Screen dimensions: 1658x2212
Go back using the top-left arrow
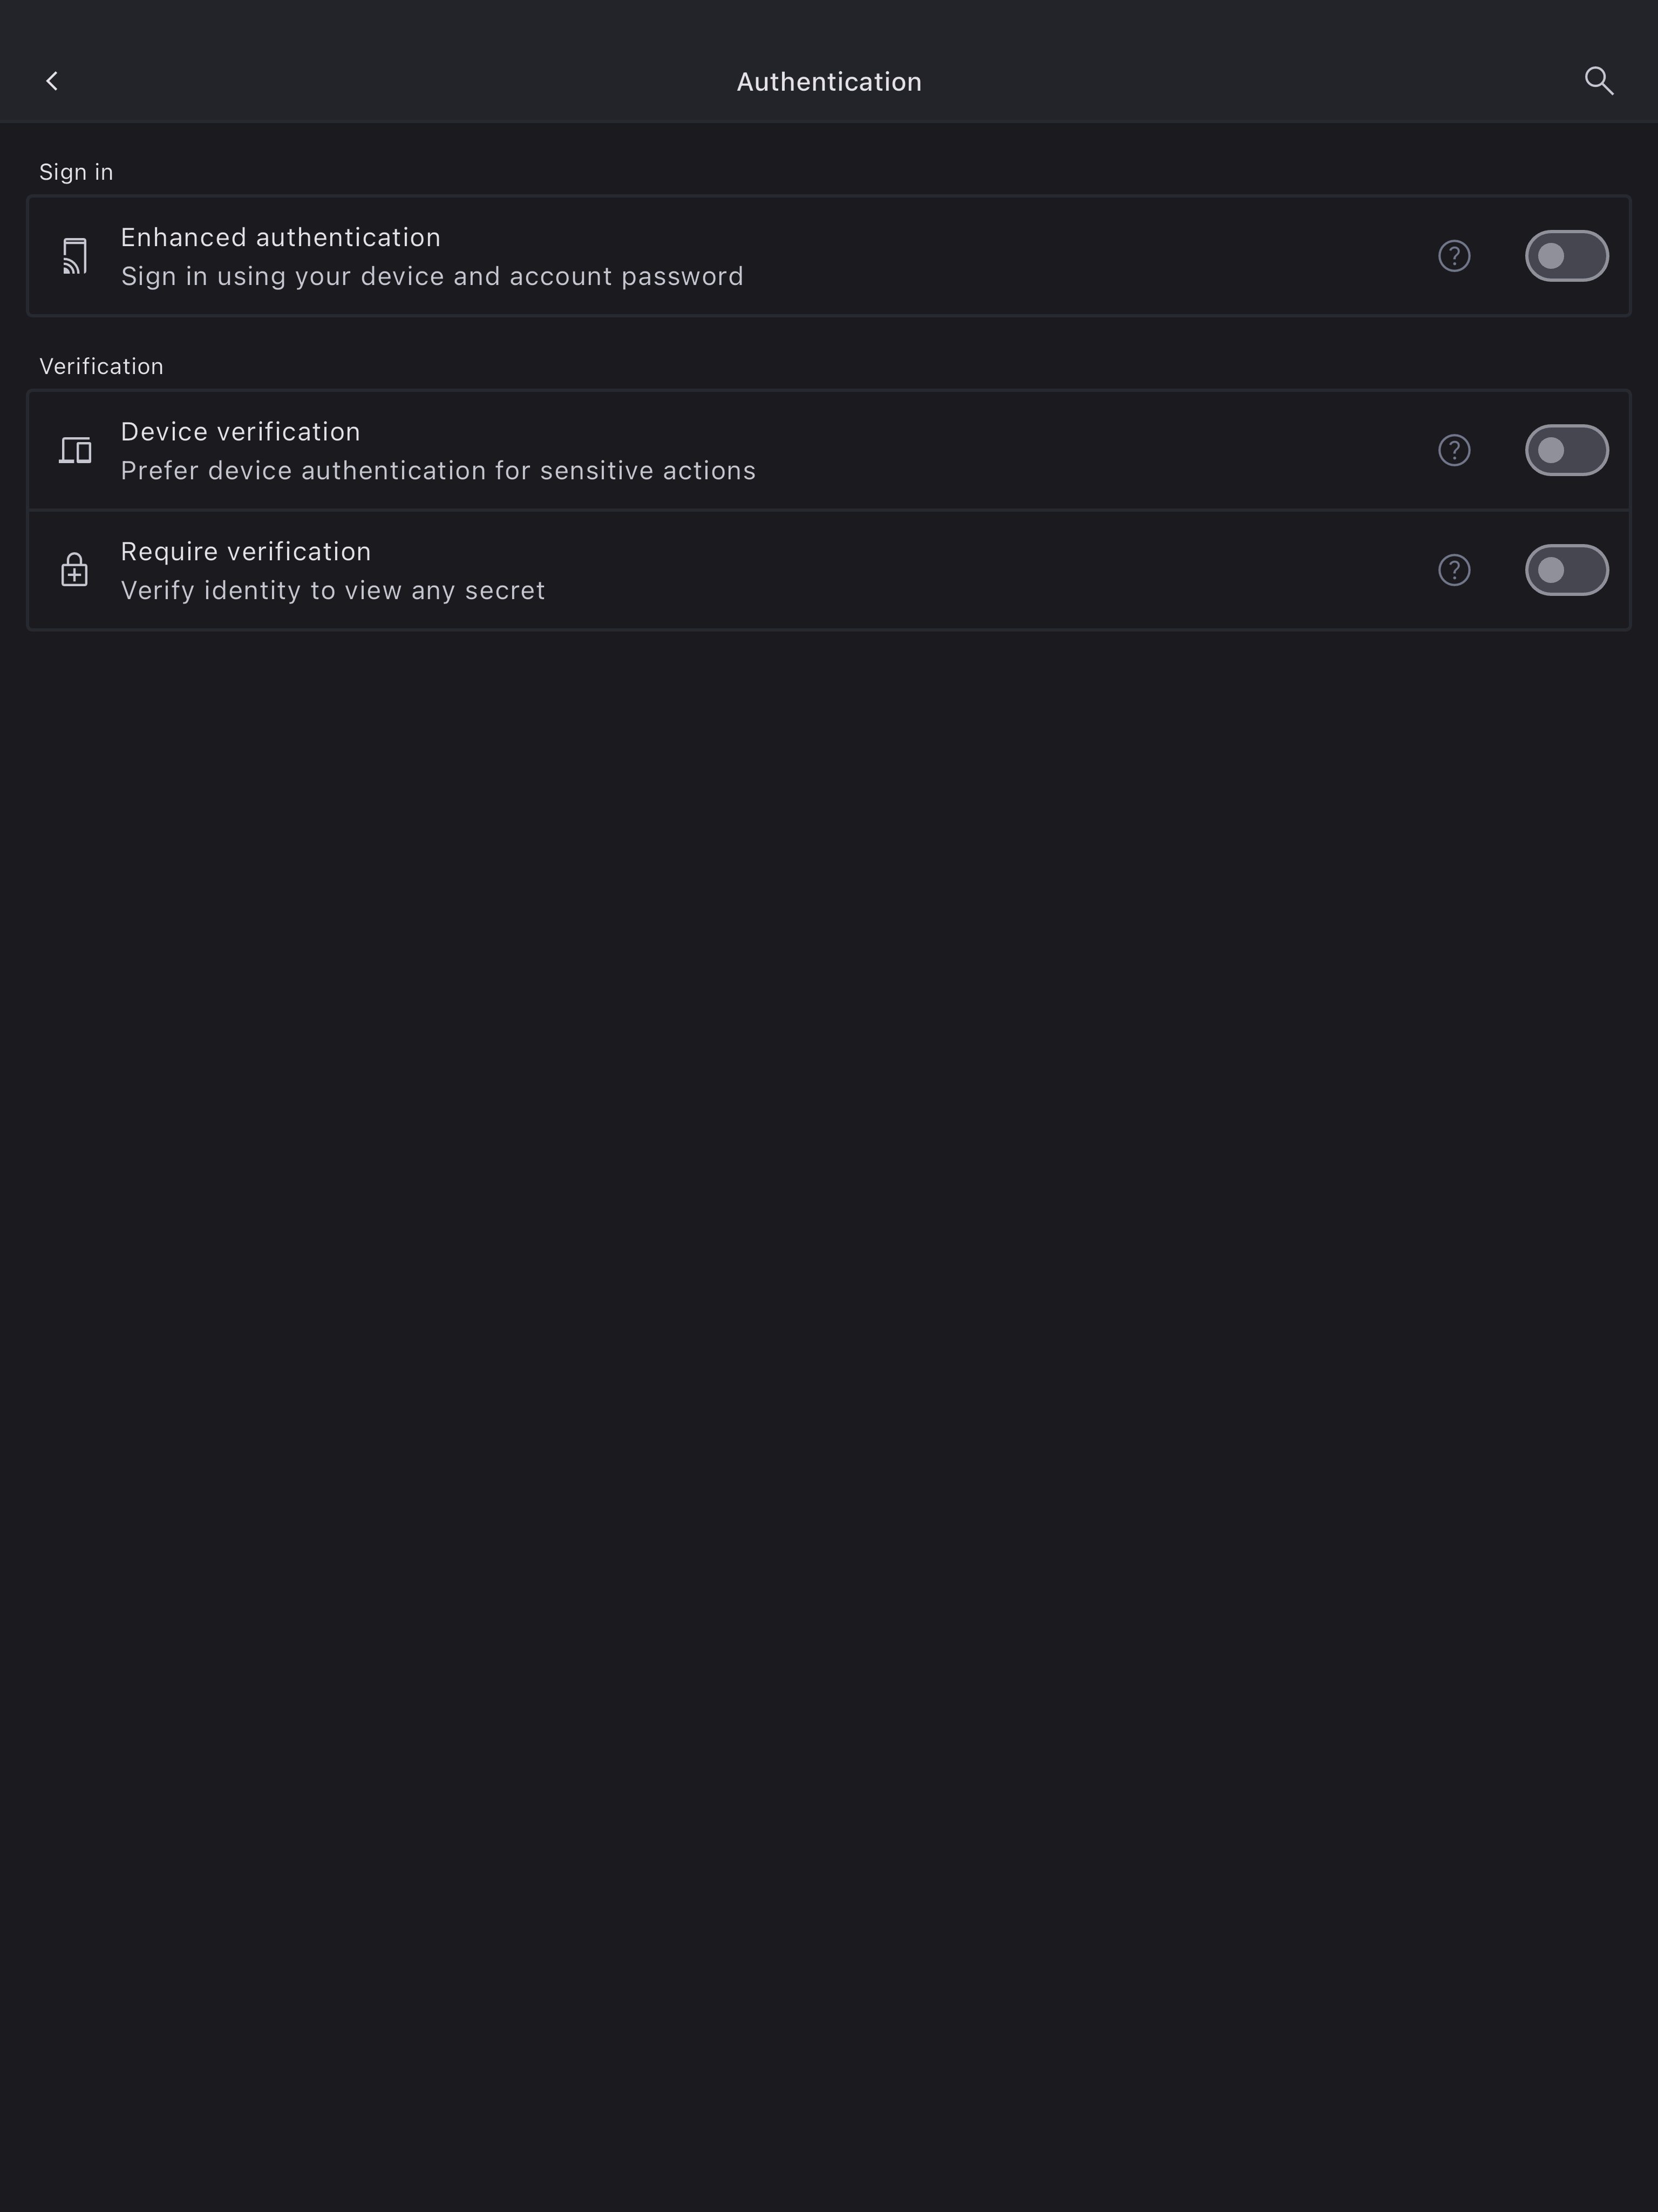(x=52, y=81)
